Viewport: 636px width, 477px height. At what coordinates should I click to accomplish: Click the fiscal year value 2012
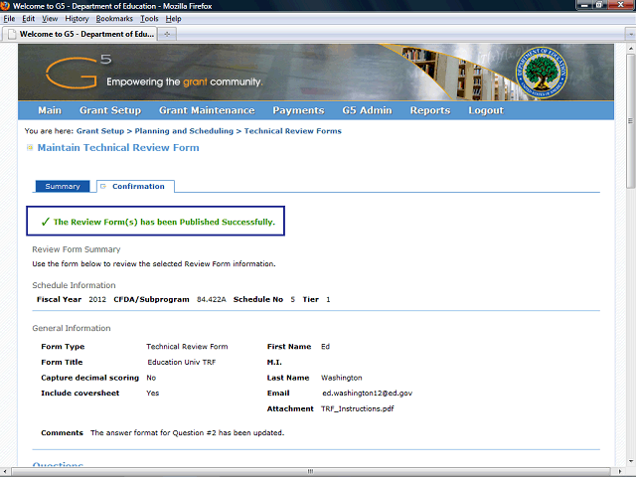97,299
